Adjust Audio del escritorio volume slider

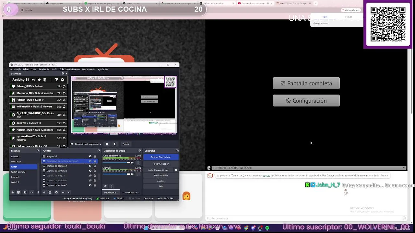pos(116,162)
